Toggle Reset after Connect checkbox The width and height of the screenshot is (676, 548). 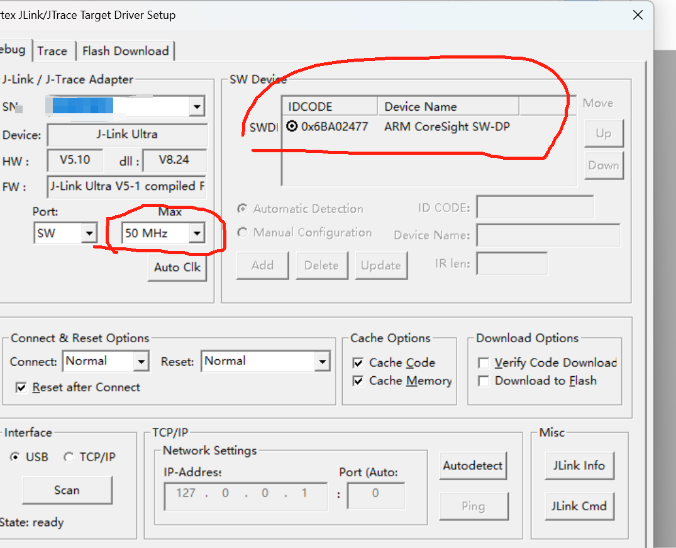(x=21, y=388)
